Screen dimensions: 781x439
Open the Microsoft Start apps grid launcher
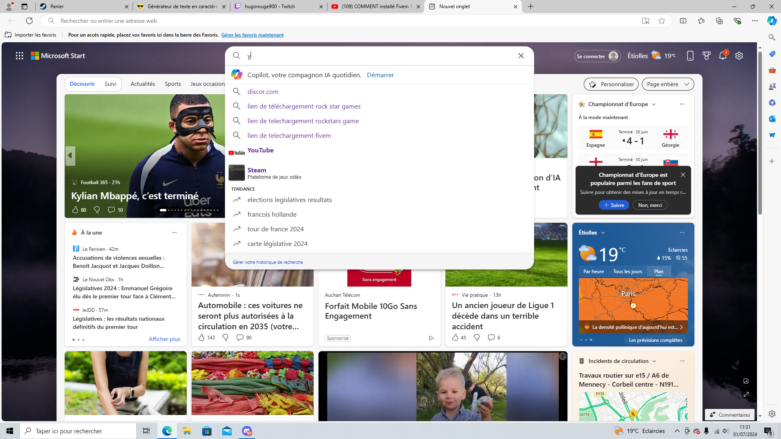click(x=20, y=56)
